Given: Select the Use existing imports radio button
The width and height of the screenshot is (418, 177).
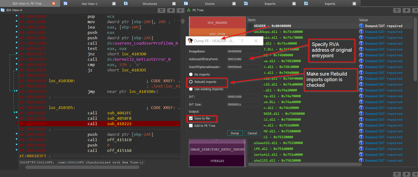Looking at the screenshot, I should [x=191, y=89].
